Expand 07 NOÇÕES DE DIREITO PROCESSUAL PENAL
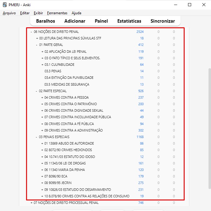The image size is (211, 211). tap(31, 203)
